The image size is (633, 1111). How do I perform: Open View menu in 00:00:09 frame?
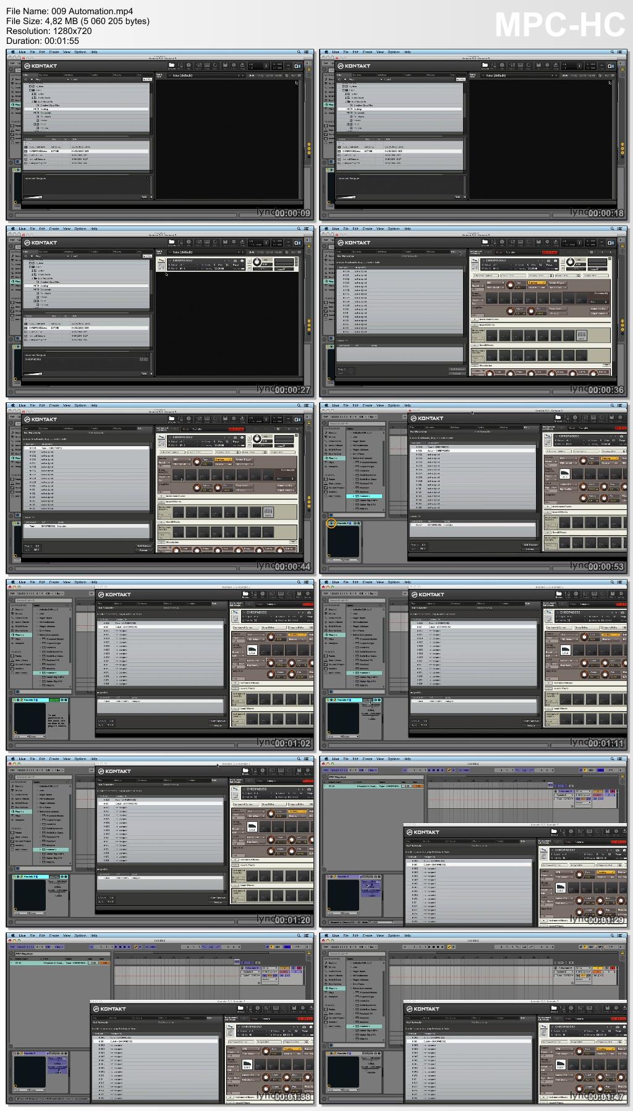tap(67, 52)
